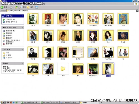This screenshot has height=104, width=139.
Task: Select the 이승철 folder
Action: [33, 53]
